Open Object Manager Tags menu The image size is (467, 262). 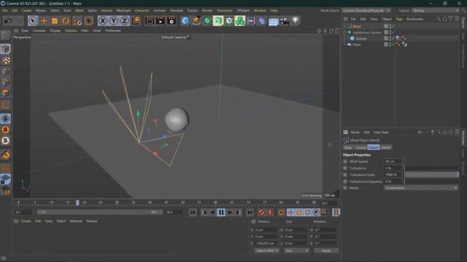399,19
